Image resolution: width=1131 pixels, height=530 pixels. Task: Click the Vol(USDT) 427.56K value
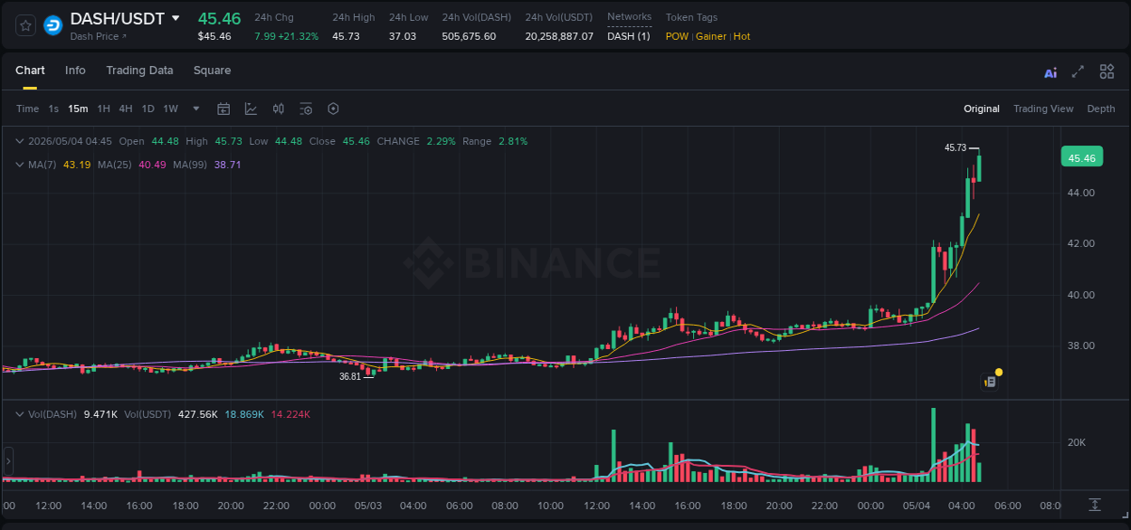197,414
